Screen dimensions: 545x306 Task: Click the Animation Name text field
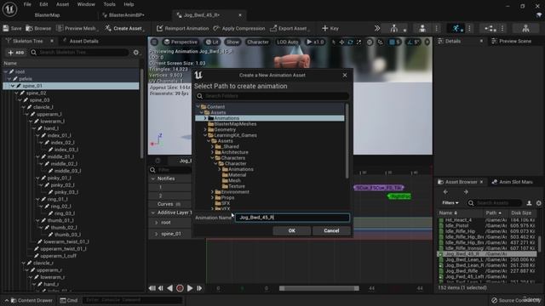coord(292,218)
